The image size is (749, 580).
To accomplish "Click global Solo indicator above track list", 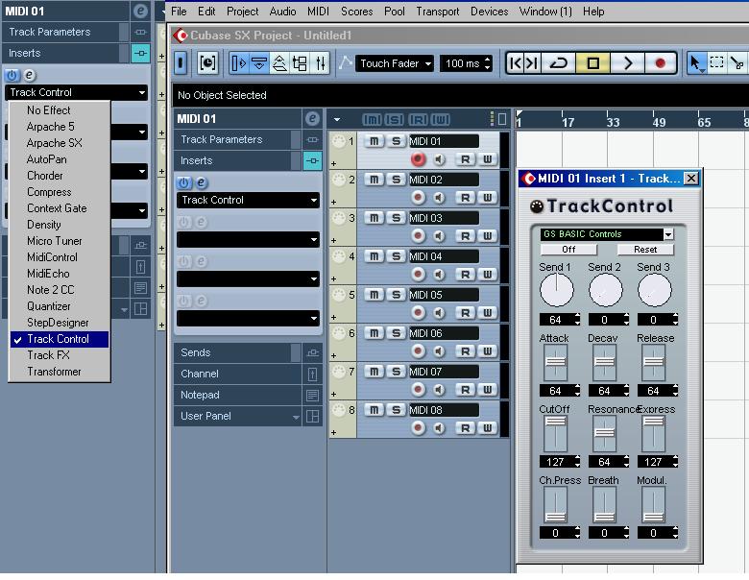I will pyautogui.click(x=394, y=119).
